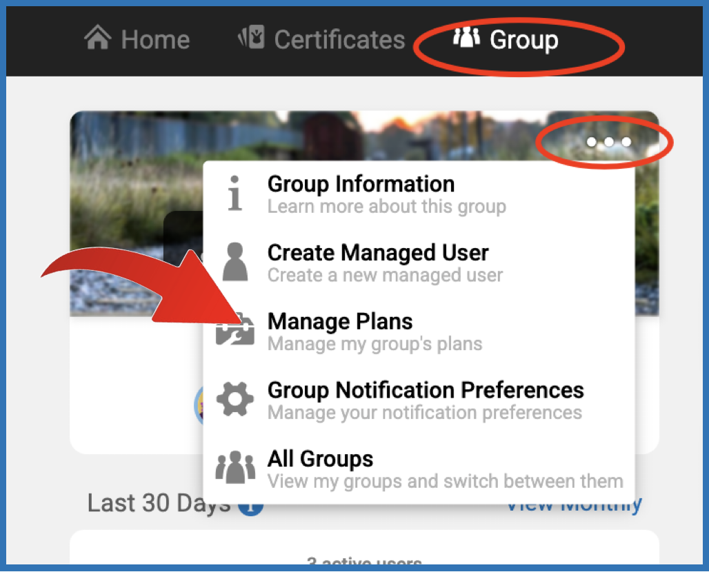Click the house icon in the navigation bar

[98, 39]
